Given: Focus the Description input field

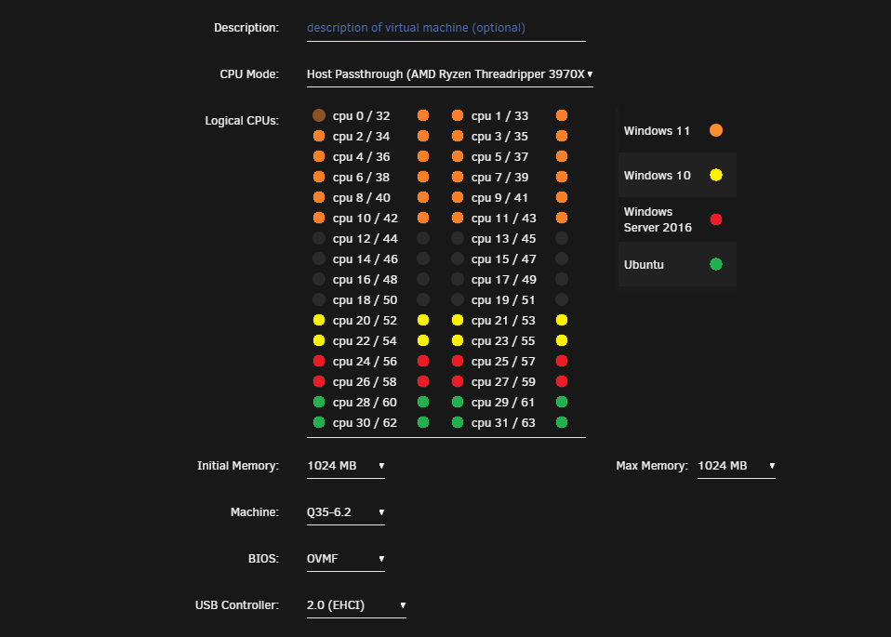Looking at the screenshot, I should pos(446,29).
